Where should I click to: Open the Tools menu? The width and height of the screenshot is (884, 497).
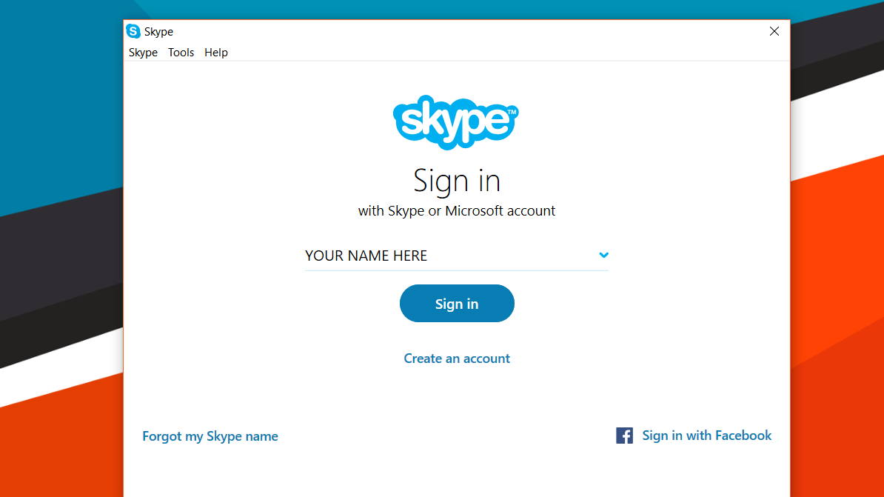[x=181, y=53]
